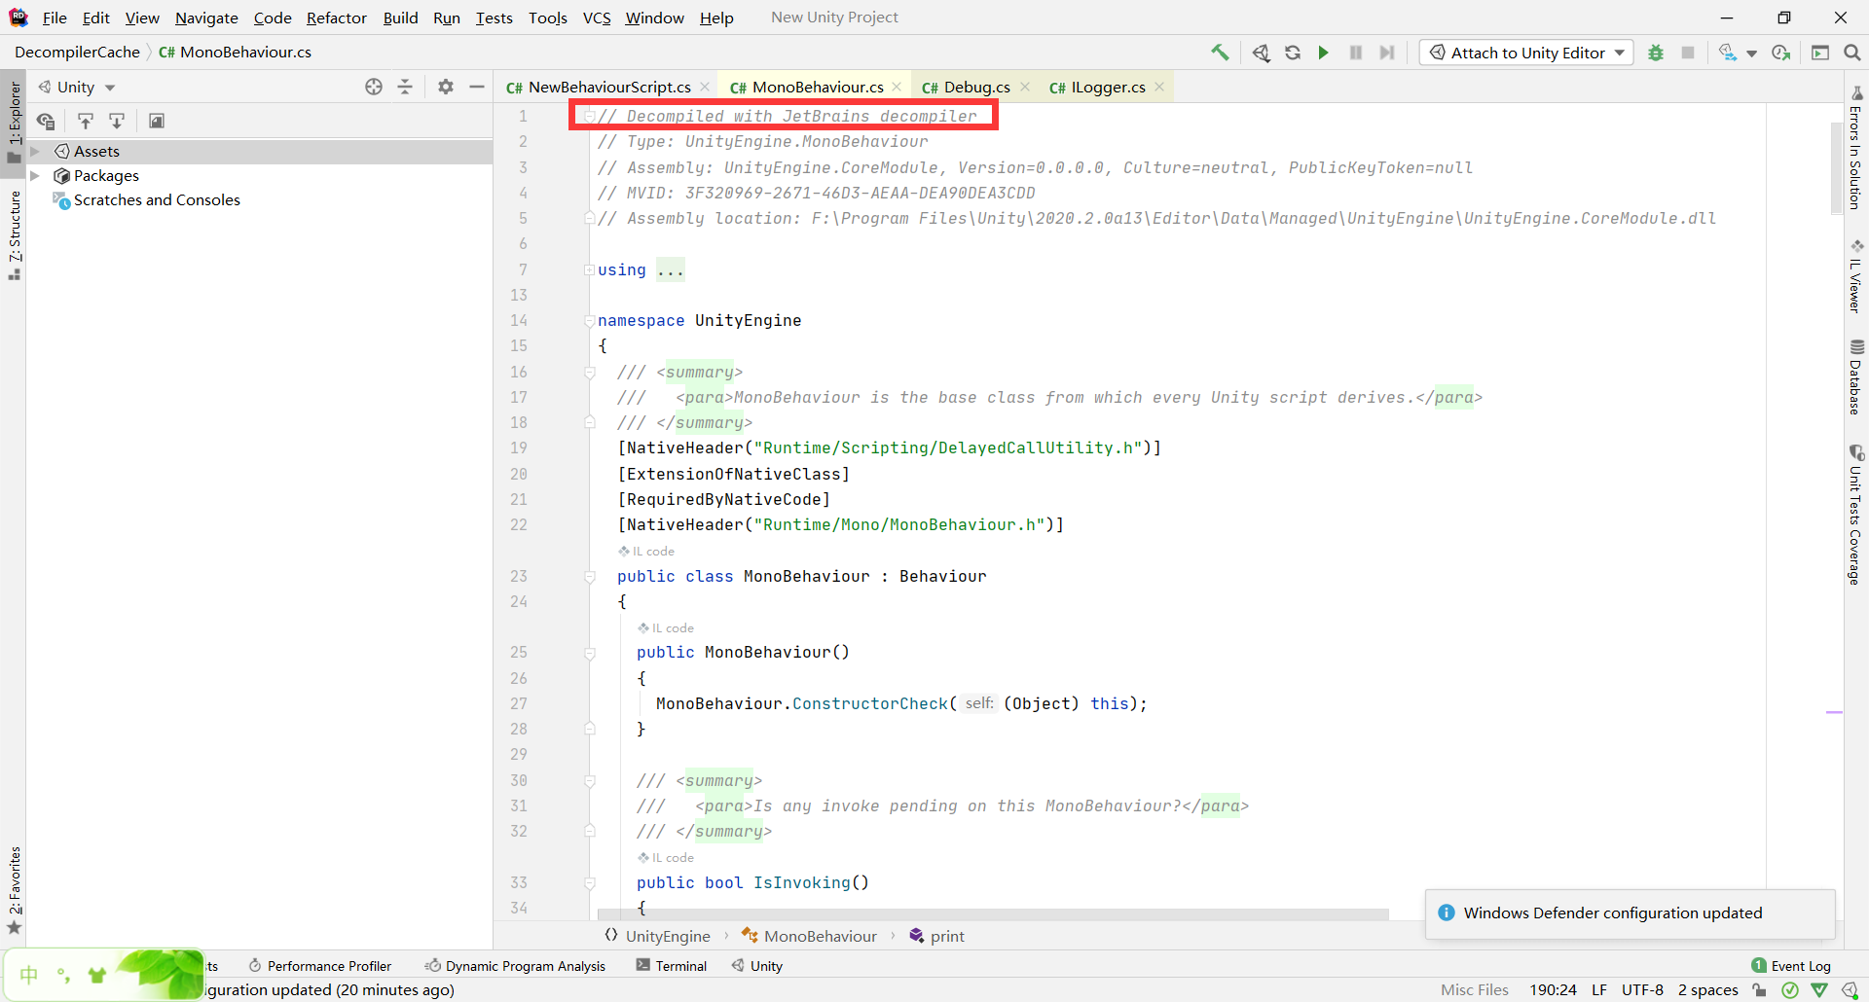Click the Unity cube with arrows toolbar icon
The width and height of the screenshot is (1869, 1002).
1261,53
